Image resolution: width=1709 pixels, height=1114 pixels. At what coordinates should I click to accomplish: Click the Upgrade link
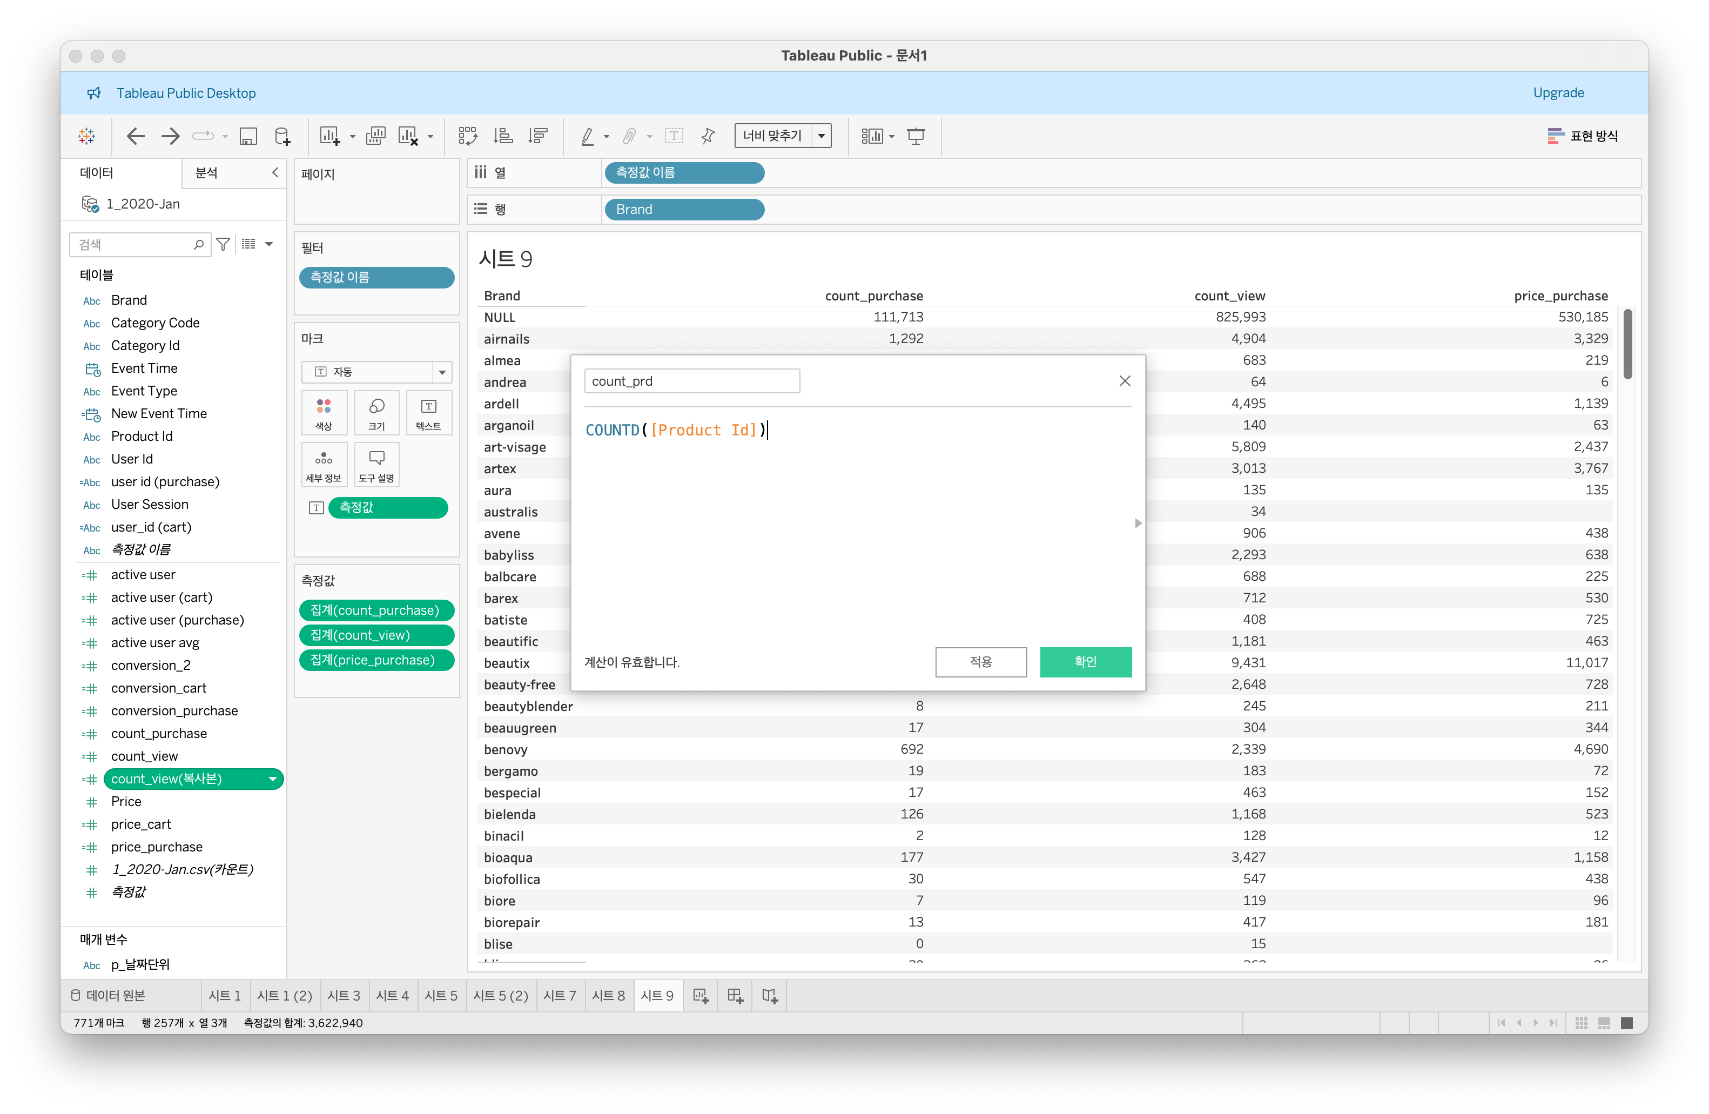[1557, 93]
